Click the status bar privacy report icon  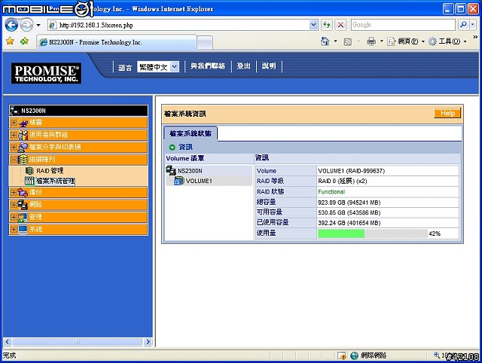[341, 355]
